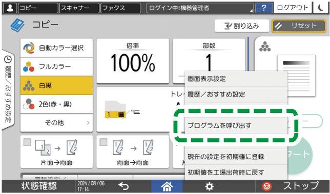Choose 初期値を工場出荷時に戻す from the menu

236,172
